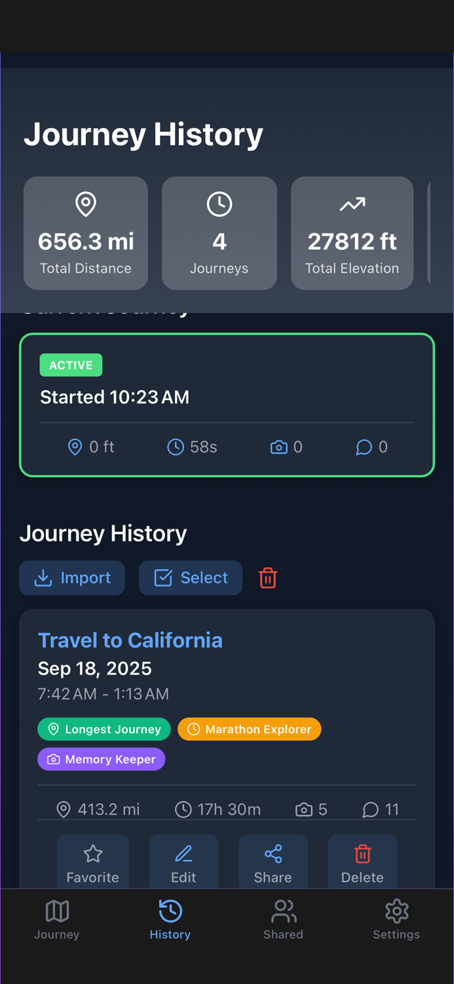Viewport: 454px width, 984px height.
Task: Tap the 17h 30m duration stat
Action: [218, 810]
